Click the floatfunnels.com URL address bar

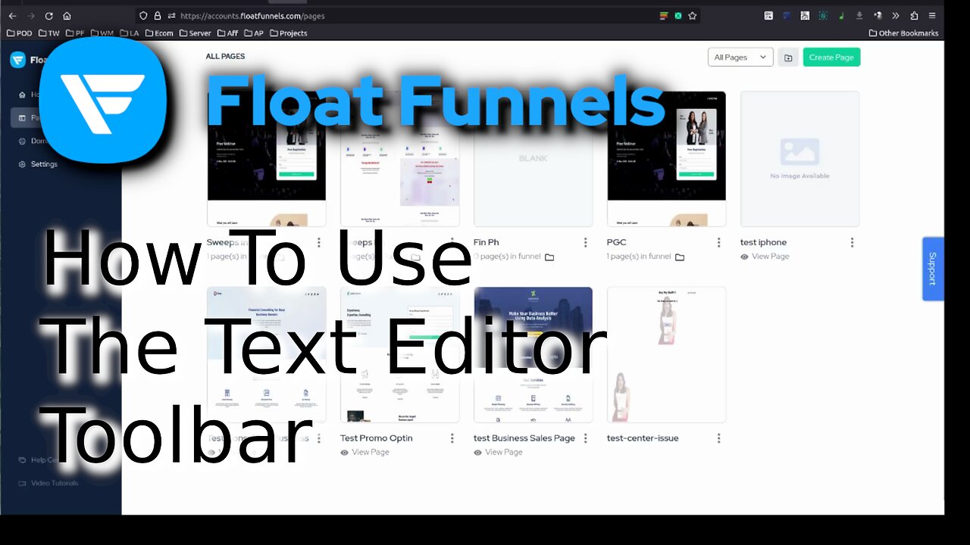417,15
